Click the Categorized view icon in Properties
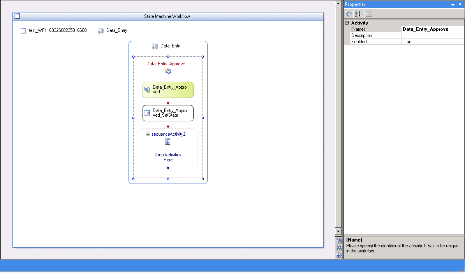465x273 pixels. click(349, 14)
